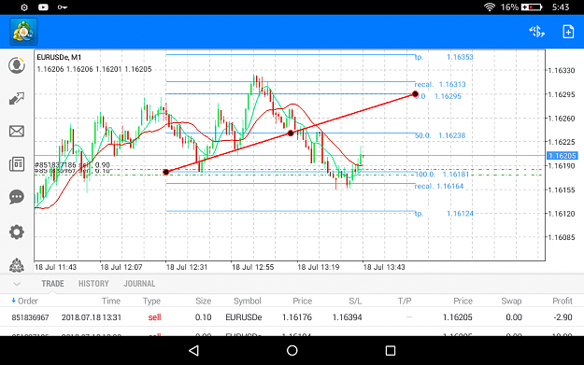This screenshot has height=365, width=584.
Task: Sort trades by the T/P column header
Action: 405,301
